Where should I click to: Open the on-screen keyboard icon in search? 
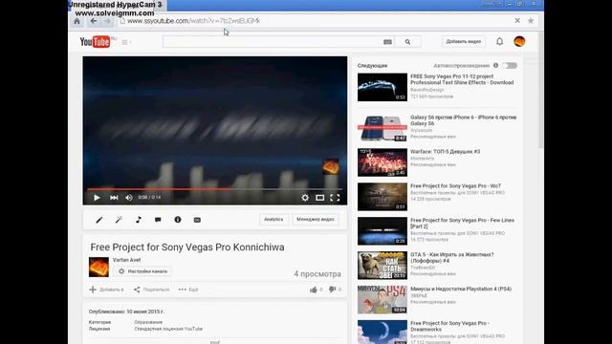pos(387,42)
